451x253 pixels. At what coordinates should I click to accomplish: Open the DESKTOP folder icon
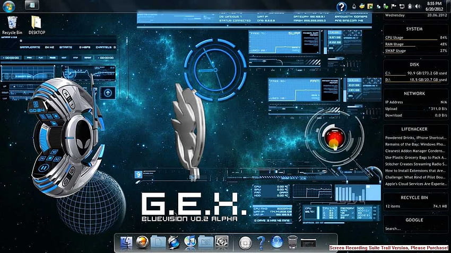point(37,25)
